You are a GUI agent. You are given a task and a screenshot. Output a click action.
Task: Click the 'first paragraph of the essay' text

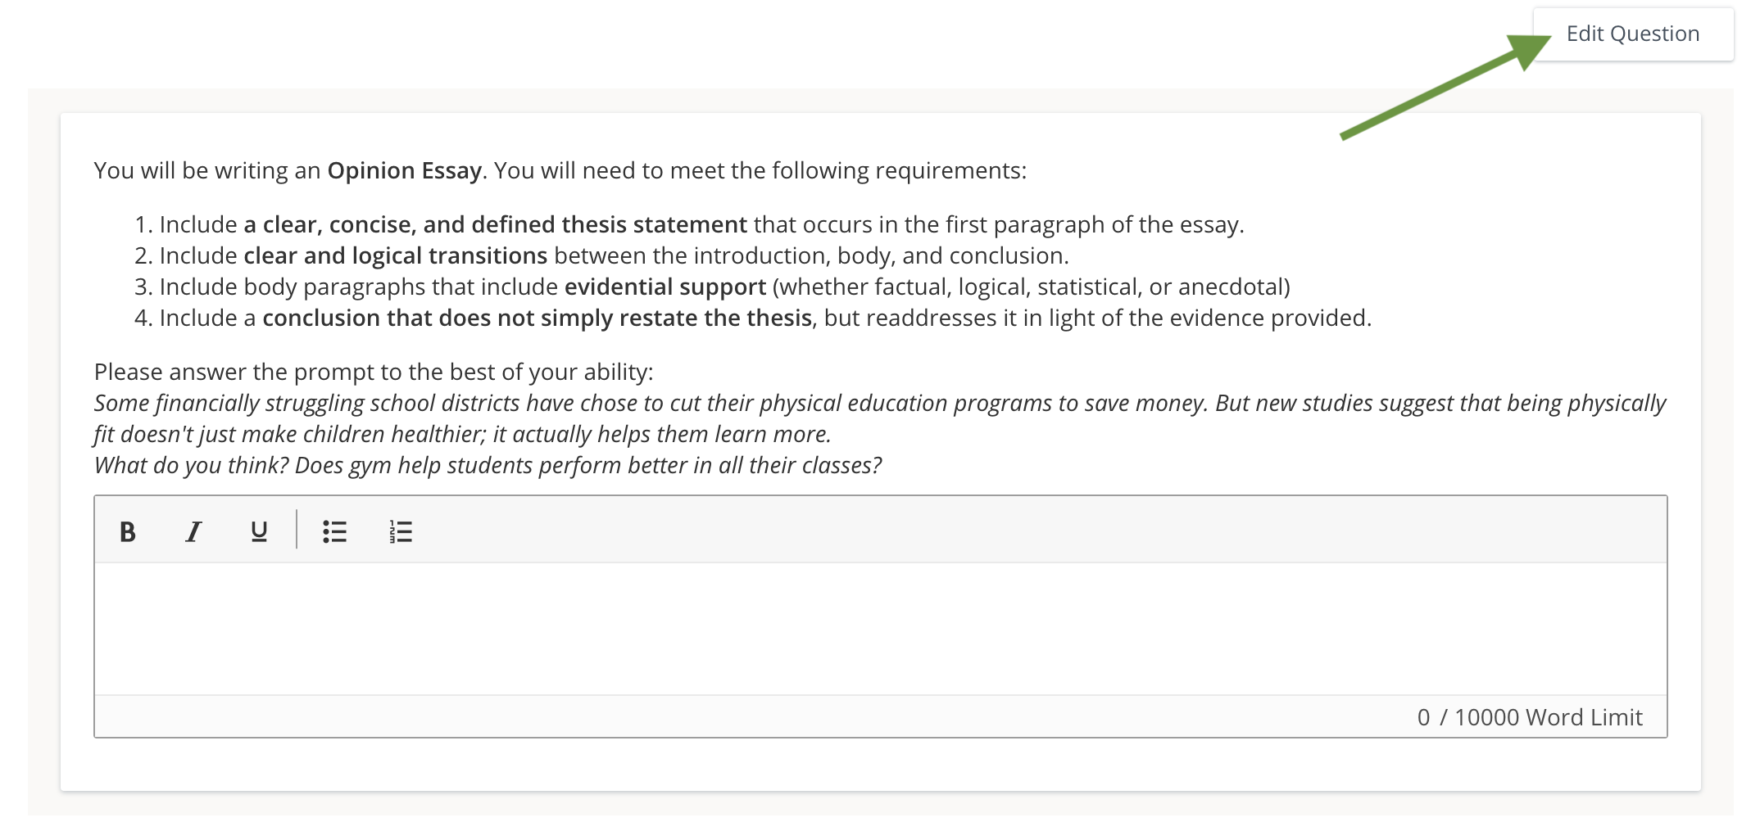1093,224
